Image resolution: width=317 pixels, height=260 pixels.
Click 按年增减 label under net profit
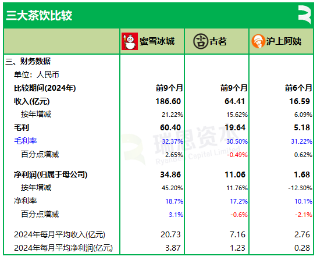click(x=36, y=187)
